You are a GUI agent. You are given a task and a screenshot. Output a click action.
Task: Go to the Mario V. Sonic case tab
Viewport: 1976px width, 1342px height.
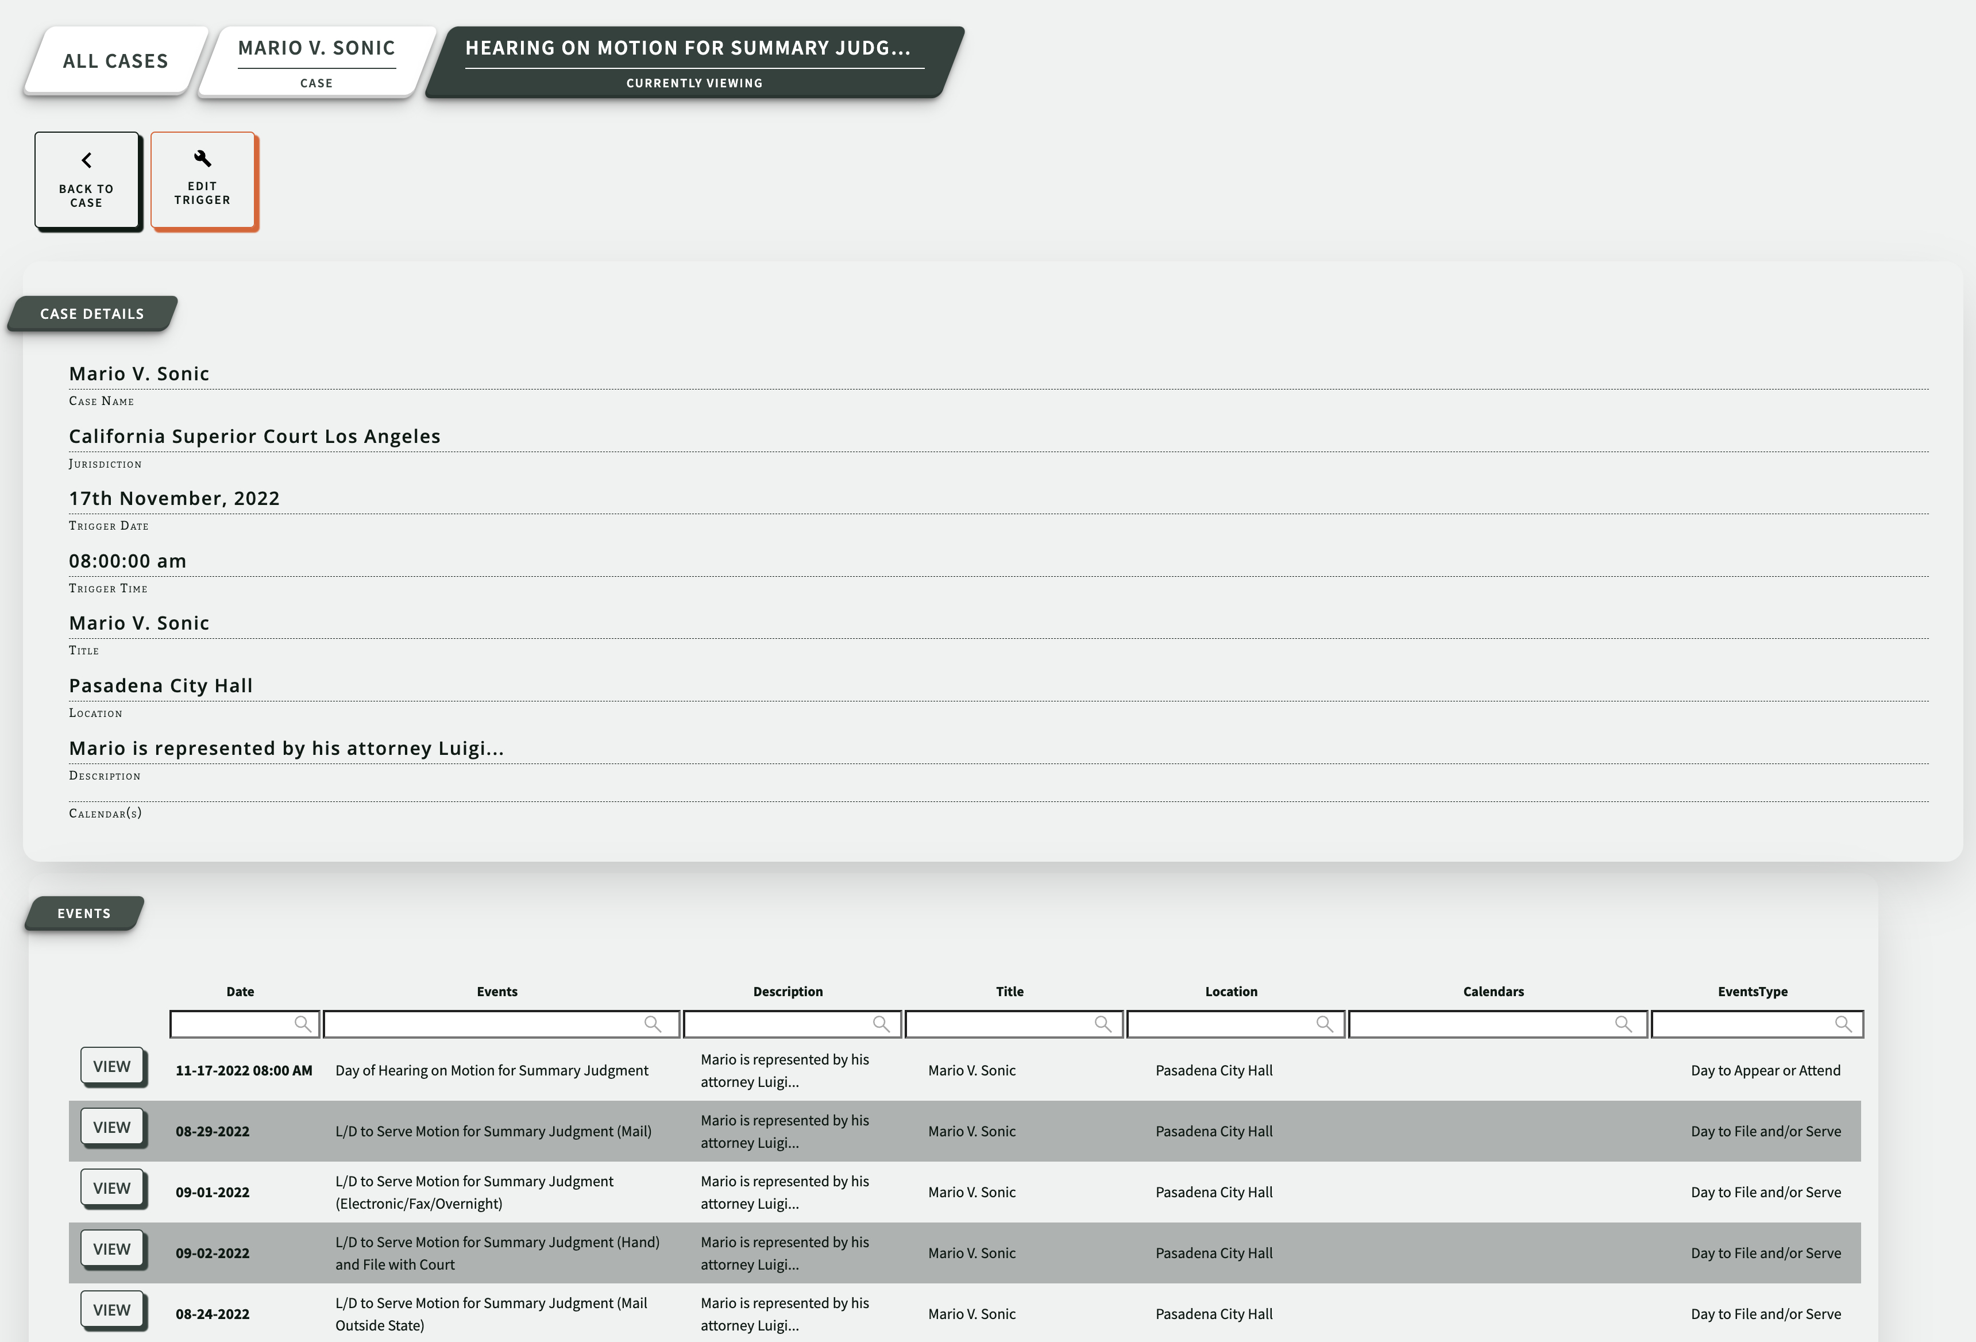pos(317,60)
